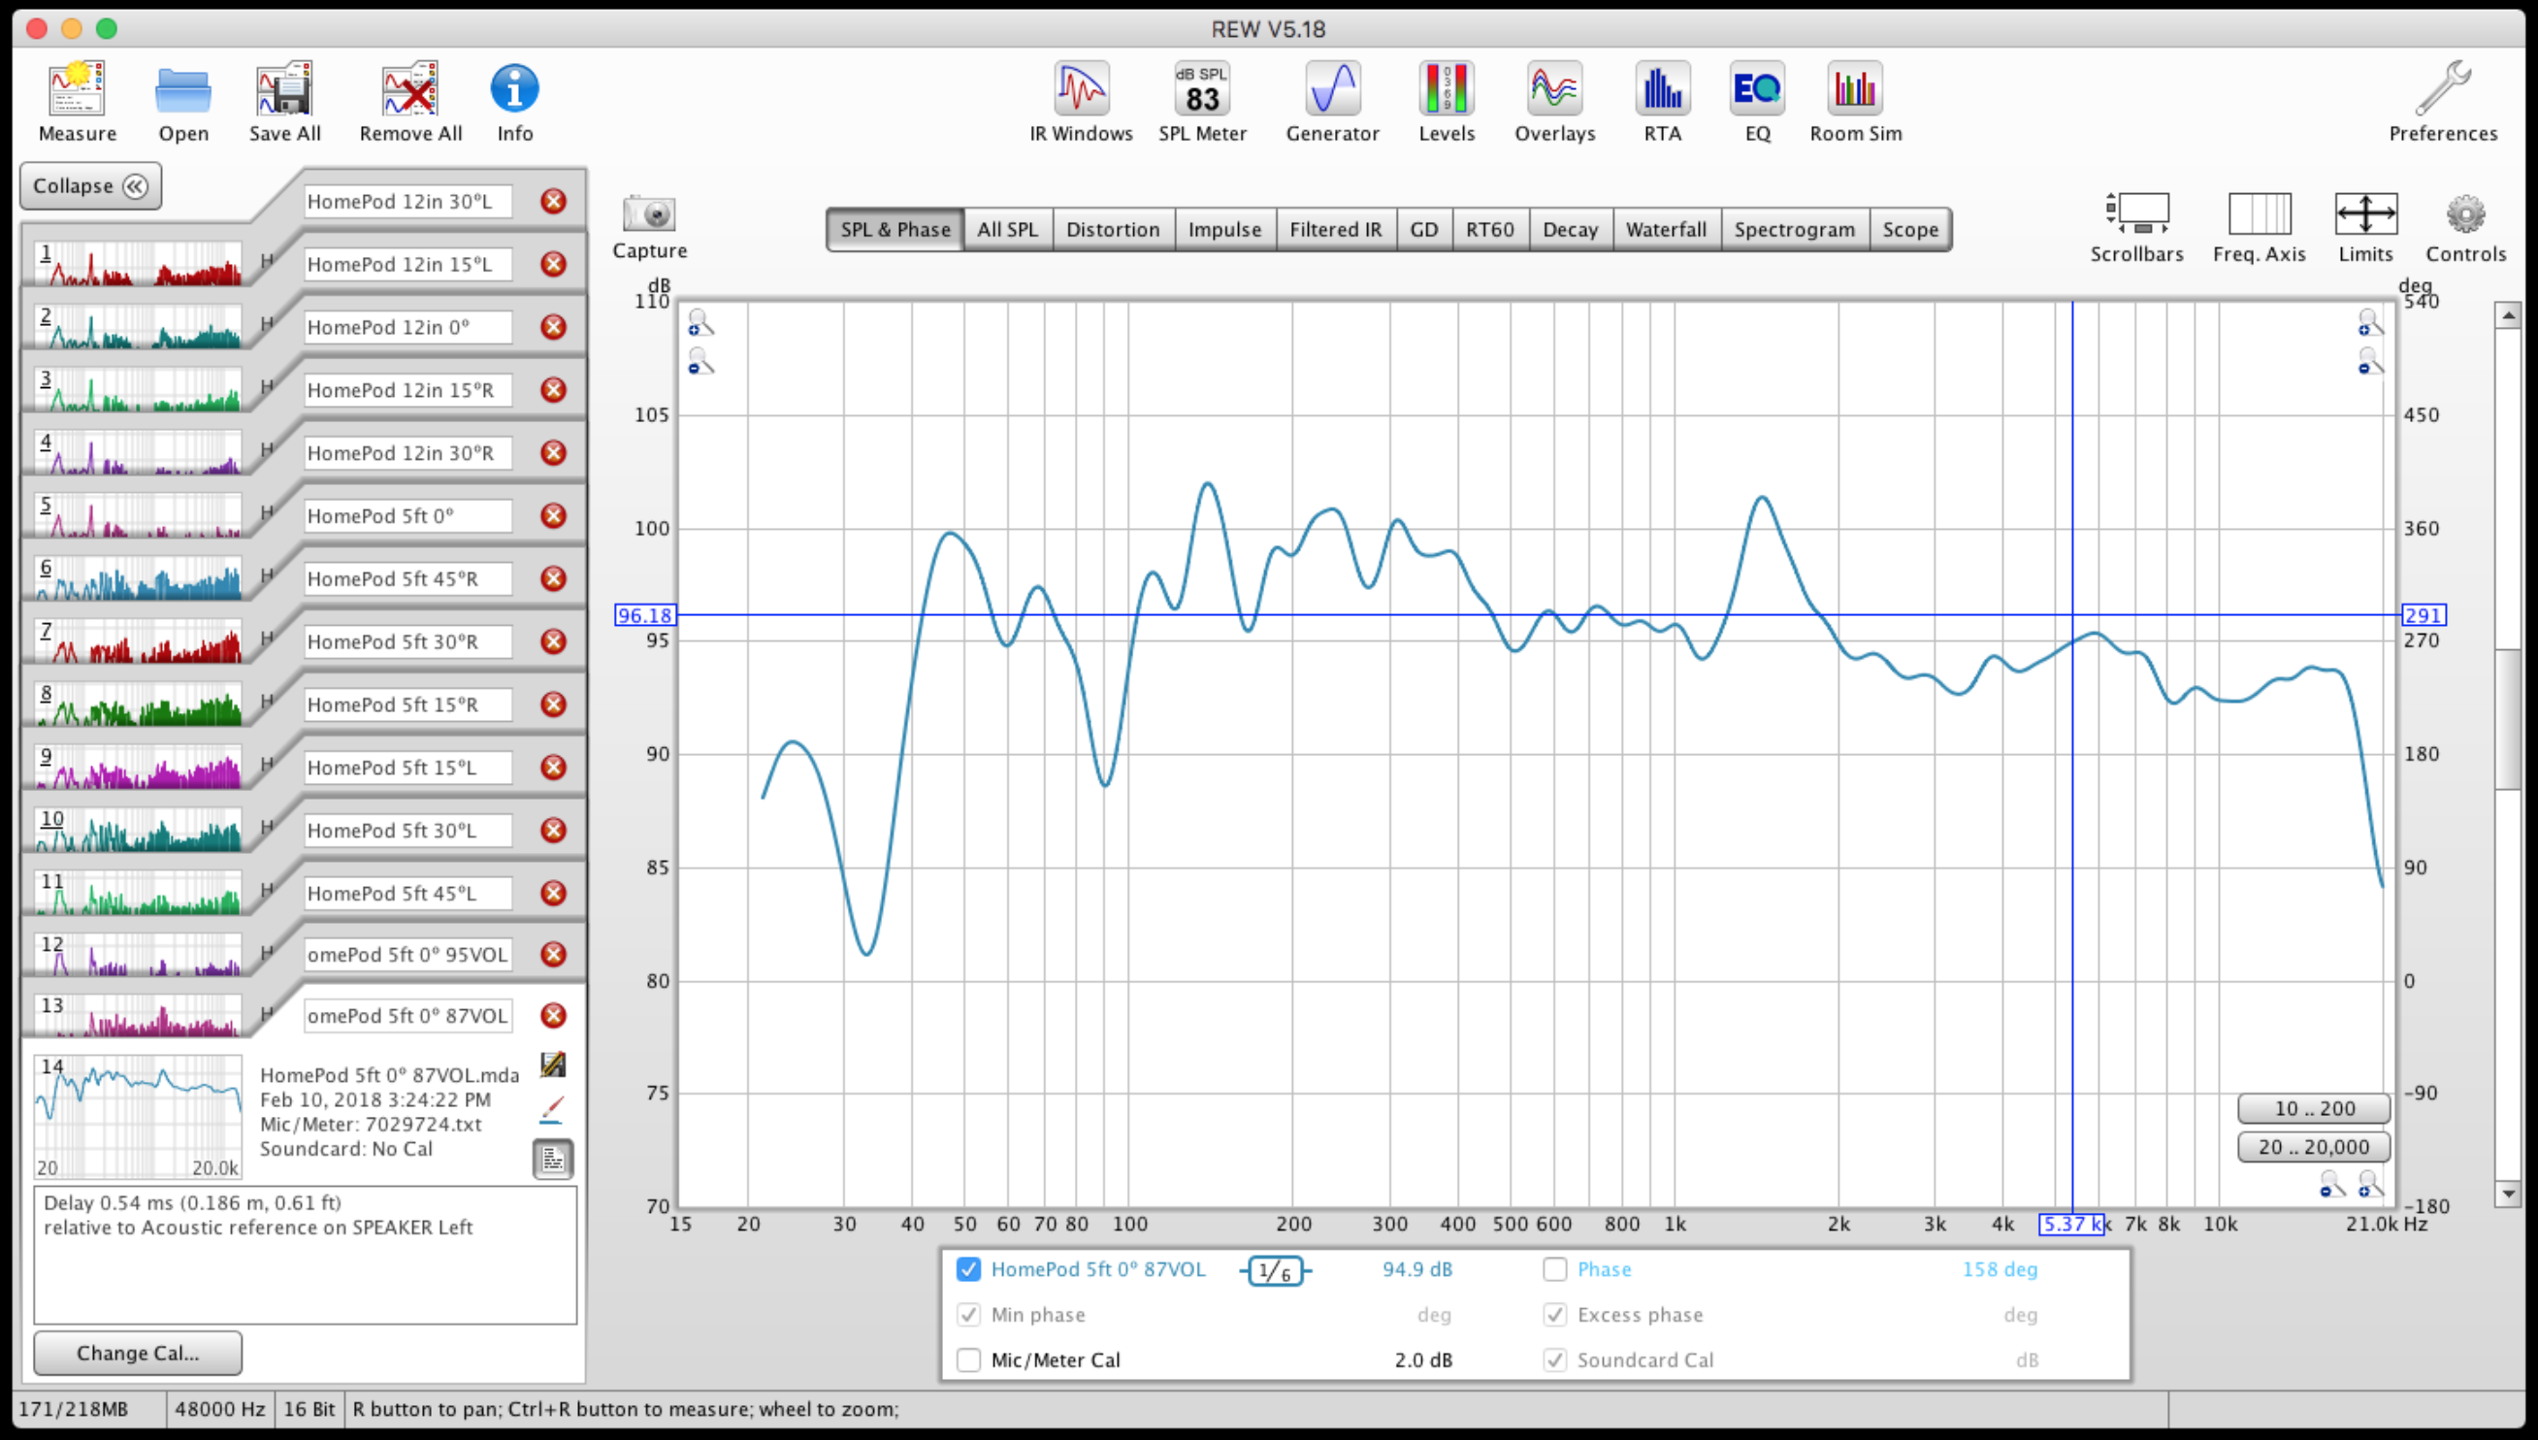Click the 1/6 smoothing indicator
Screen dimensions: 2538x1440
[x=1275, y=1271]
